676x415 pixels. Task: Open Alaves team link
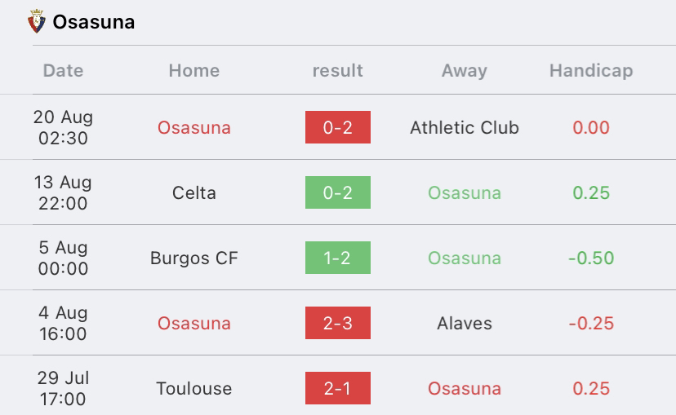point(465,323)
